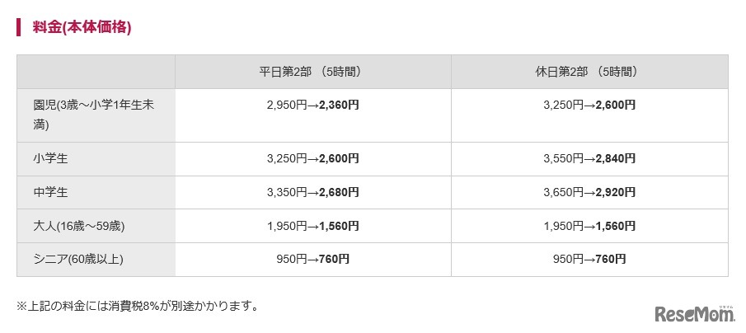The image size is (746, 333).
Task: Click the 3,250円→2,600円 holiday price for 園児
Action: [x=589, y=106]
